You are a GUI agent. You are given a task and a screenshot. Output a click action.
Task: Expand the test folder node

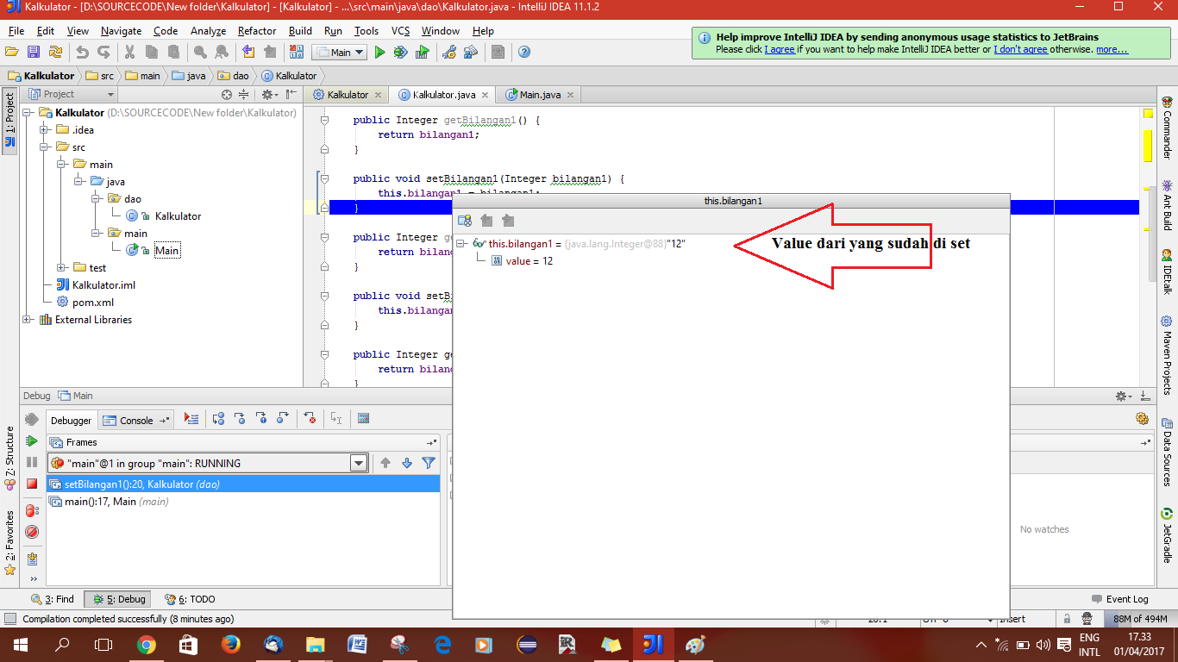pos(62,268)
